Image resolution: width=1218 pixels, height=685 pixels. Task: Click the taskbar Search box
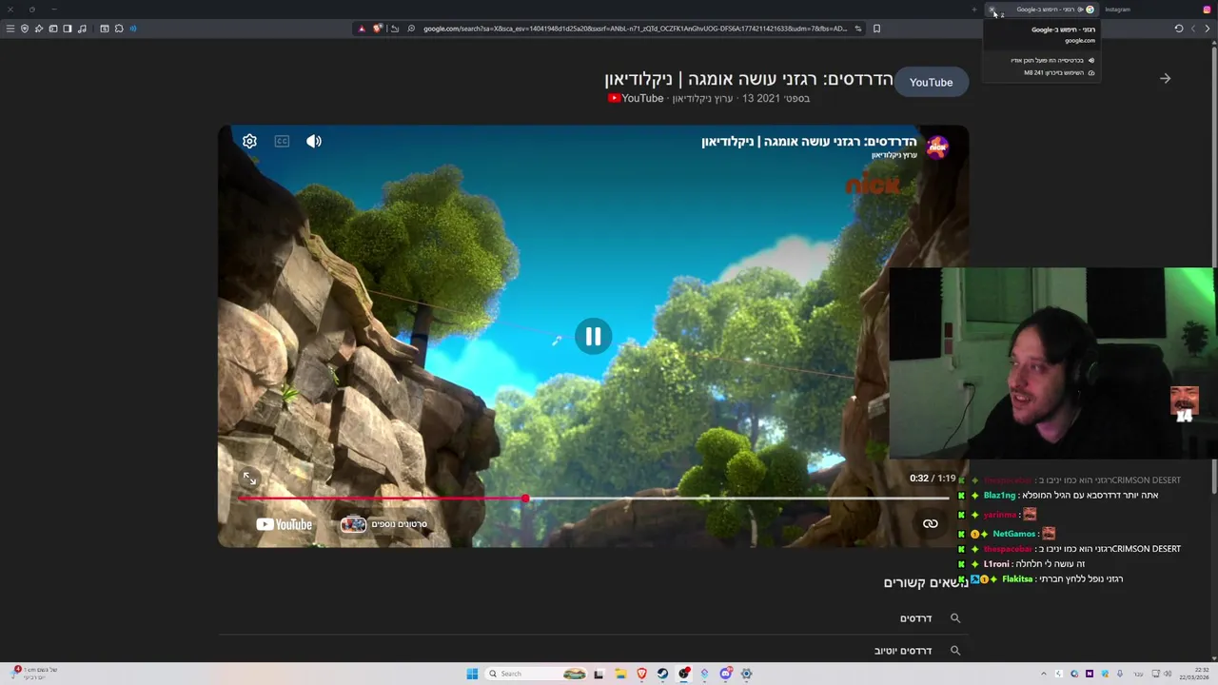pos(536,674)
